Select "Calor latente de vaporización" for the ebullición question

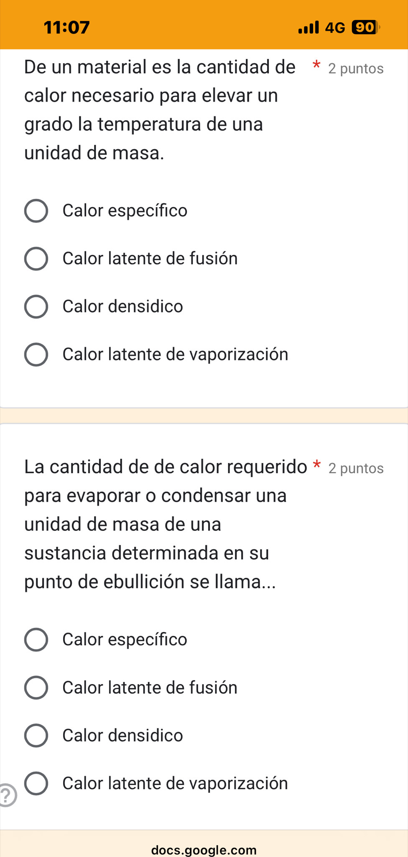click(36, 783)
